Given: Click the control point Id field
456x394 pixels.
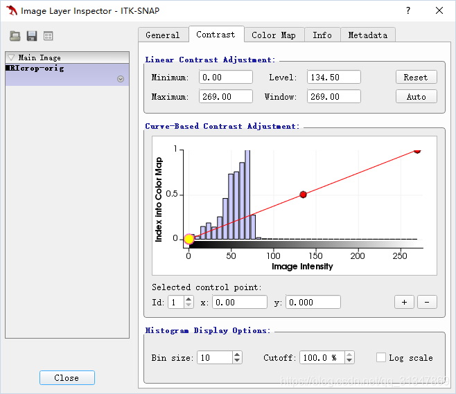Looking at the screenshot, I should click(x=176, y=302).
